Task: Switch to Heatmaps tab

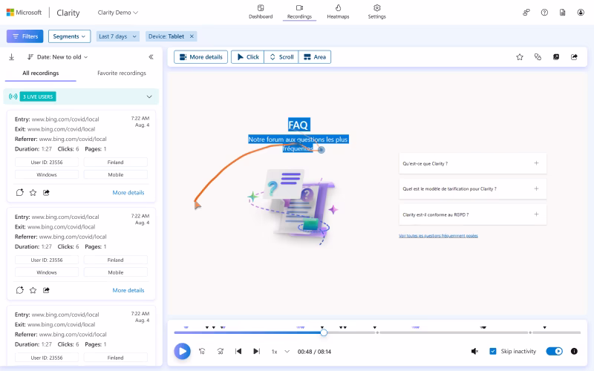Action: [338, 12]
